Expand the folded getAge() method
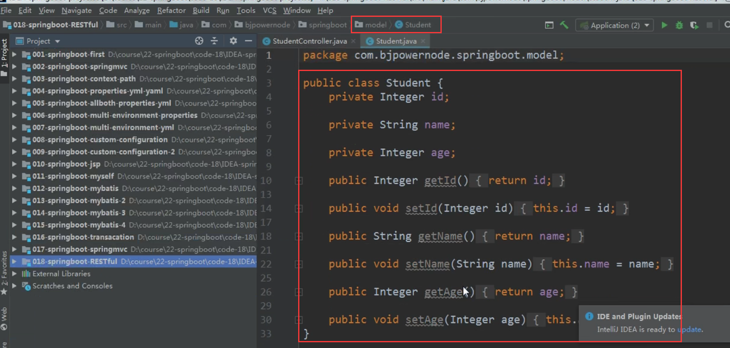The image size is (730, 348). [299, 292]
